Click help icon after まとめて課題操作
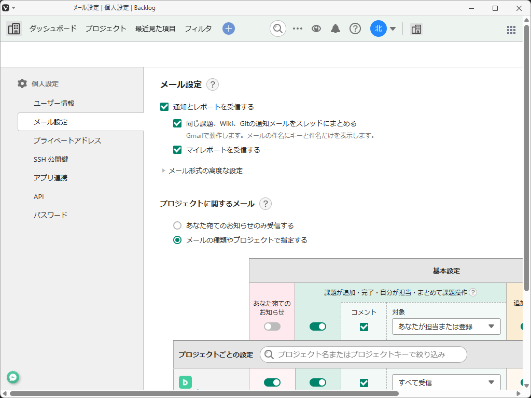 [473, 292]
